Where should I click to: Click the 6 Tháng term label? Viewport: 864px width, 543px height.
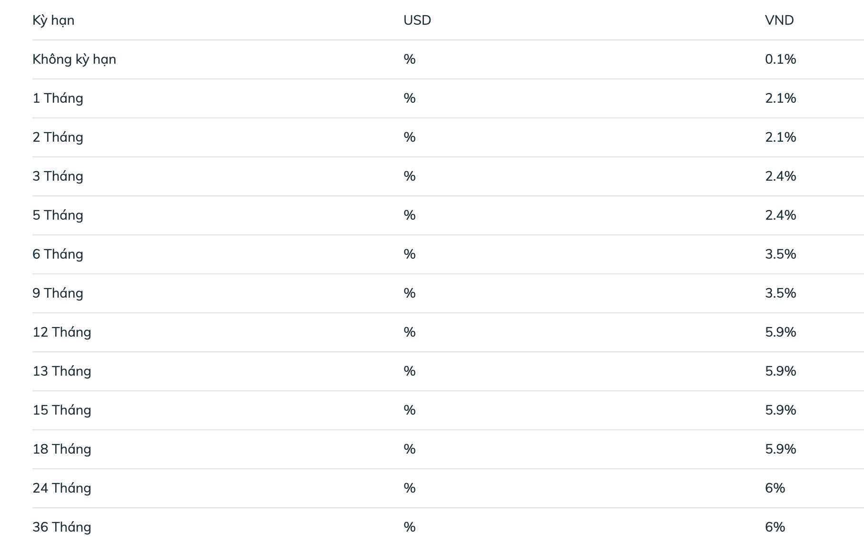pos(58,254)
